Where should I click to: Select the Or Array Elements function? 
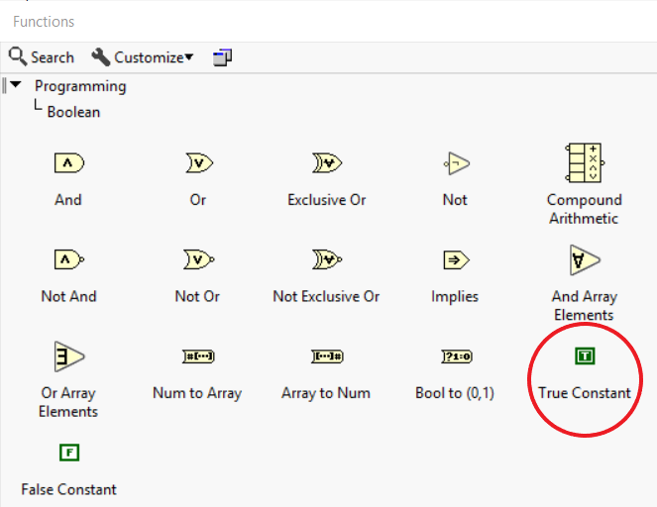point(69,356)
